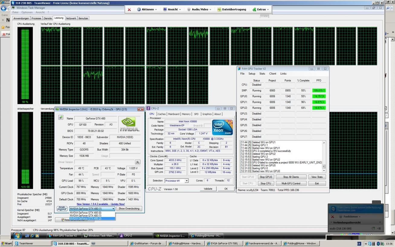
Task: Switch to Graphics tab in CPU-Z
Action: click(207, 114)
